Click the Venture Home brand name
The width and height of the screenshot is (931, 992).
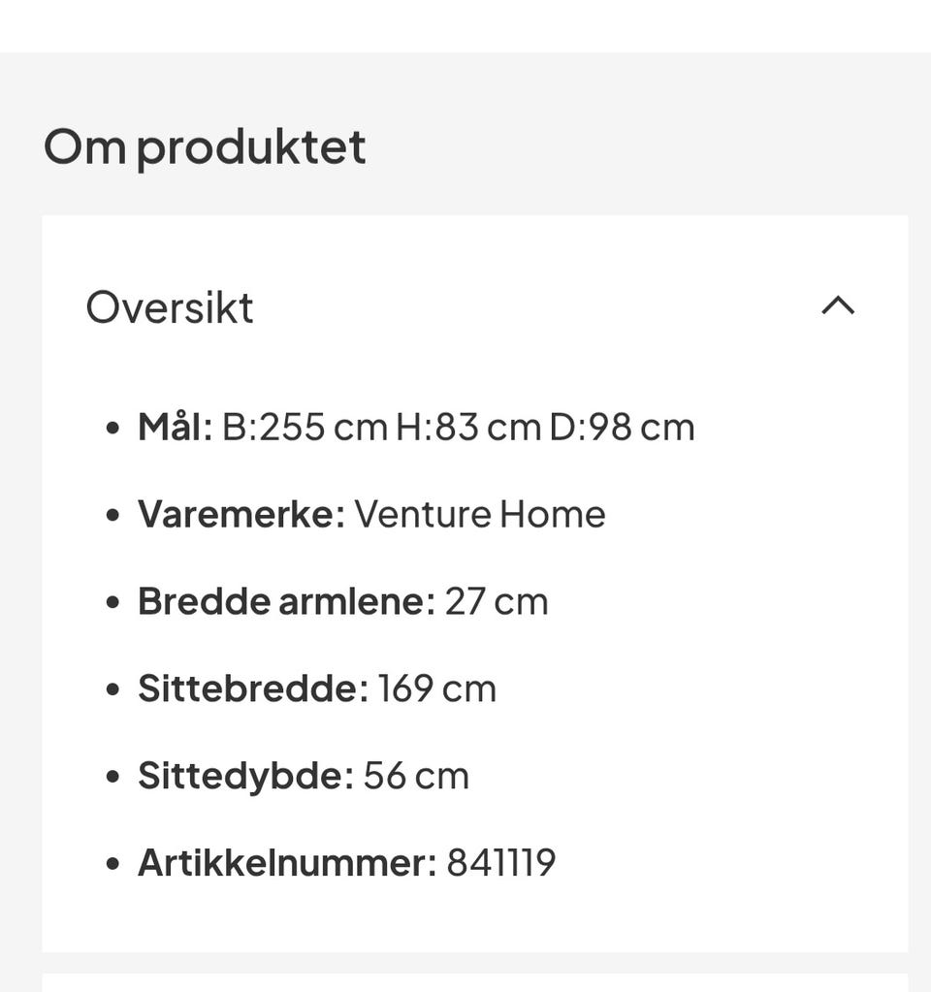tap(479, 513)
